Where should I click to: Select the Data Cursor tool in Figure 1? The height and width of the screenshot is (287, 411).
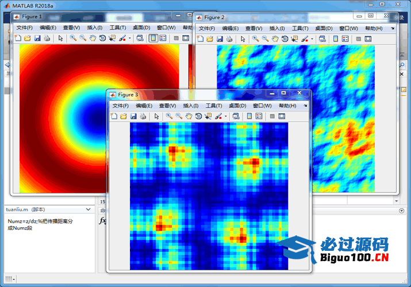click(112, 38)
